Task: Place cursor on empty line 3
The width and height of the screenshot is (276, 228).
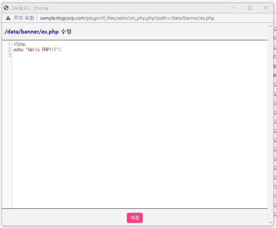Action: click(68, 55)
